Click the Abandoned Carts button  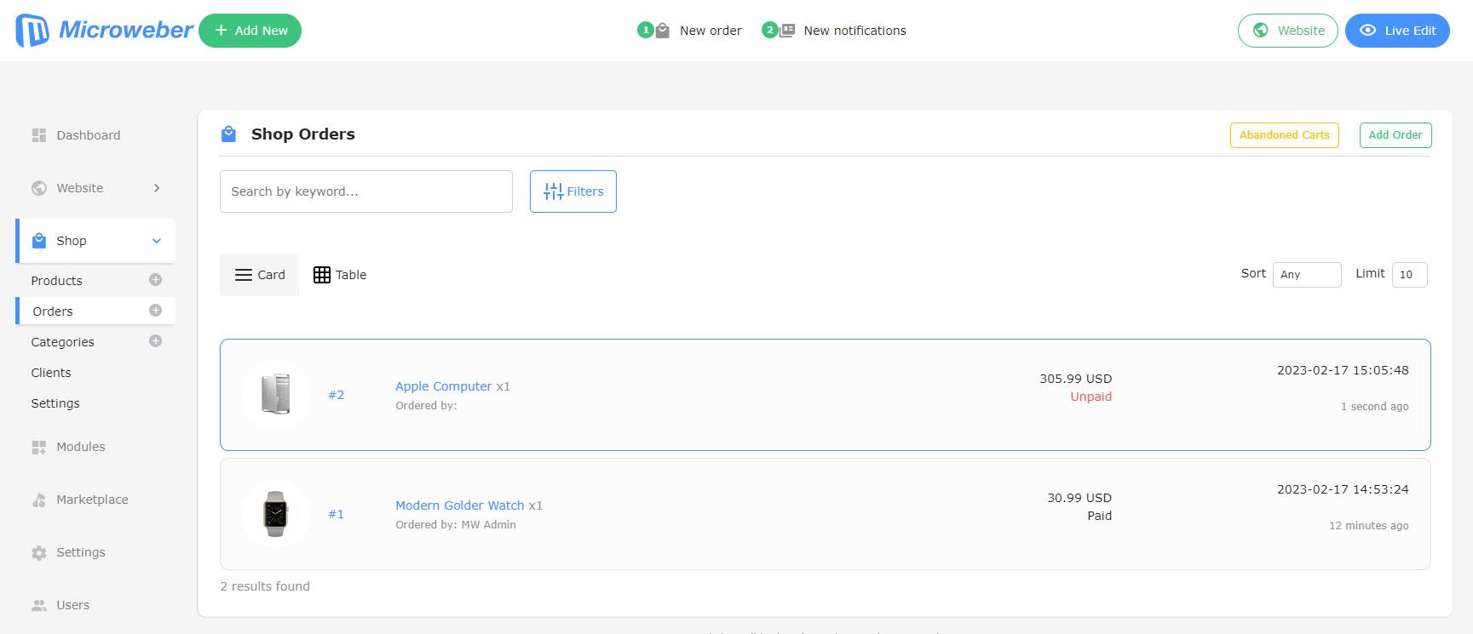tap(1284, 135)
